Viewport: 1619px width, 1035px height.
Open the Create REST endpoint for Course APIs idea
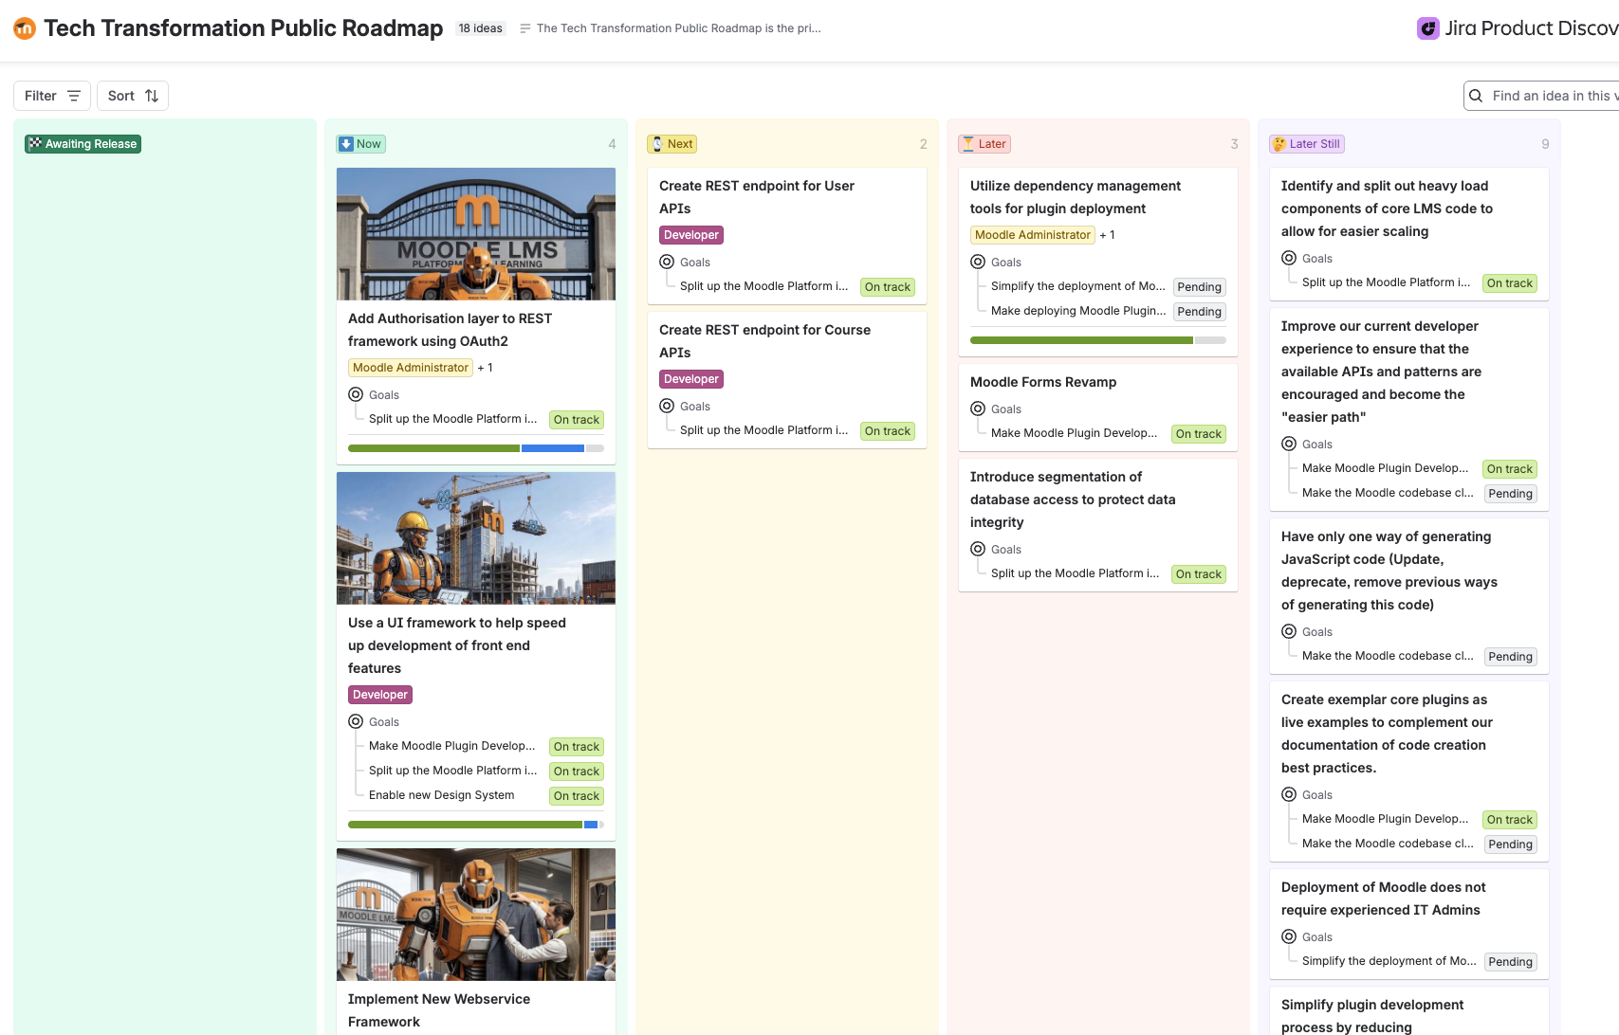click(764, 341)
